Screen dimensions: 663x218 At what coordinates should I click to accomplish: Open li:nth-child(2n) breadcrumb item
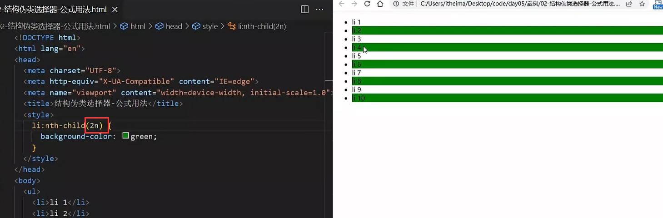(257, 26)
